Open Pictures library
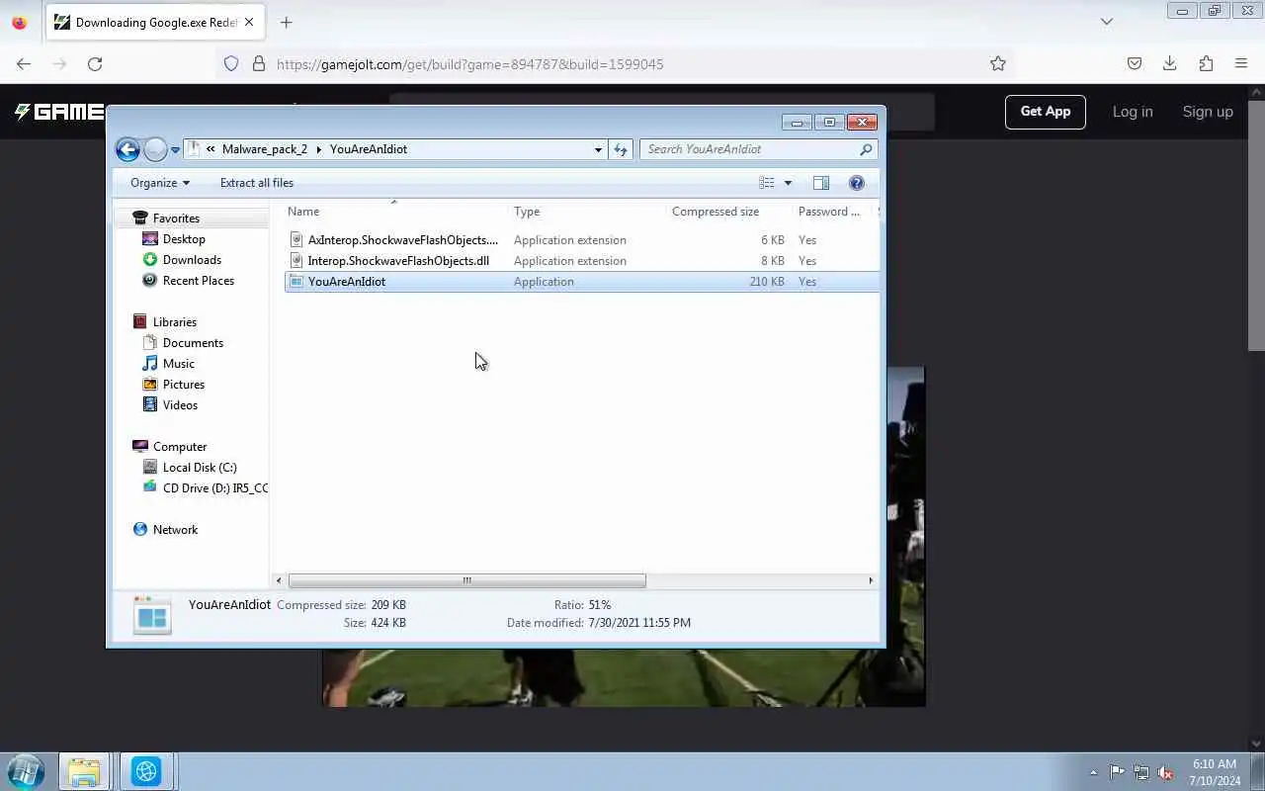Screen dimensions: 1265x791 pos(184,385)
